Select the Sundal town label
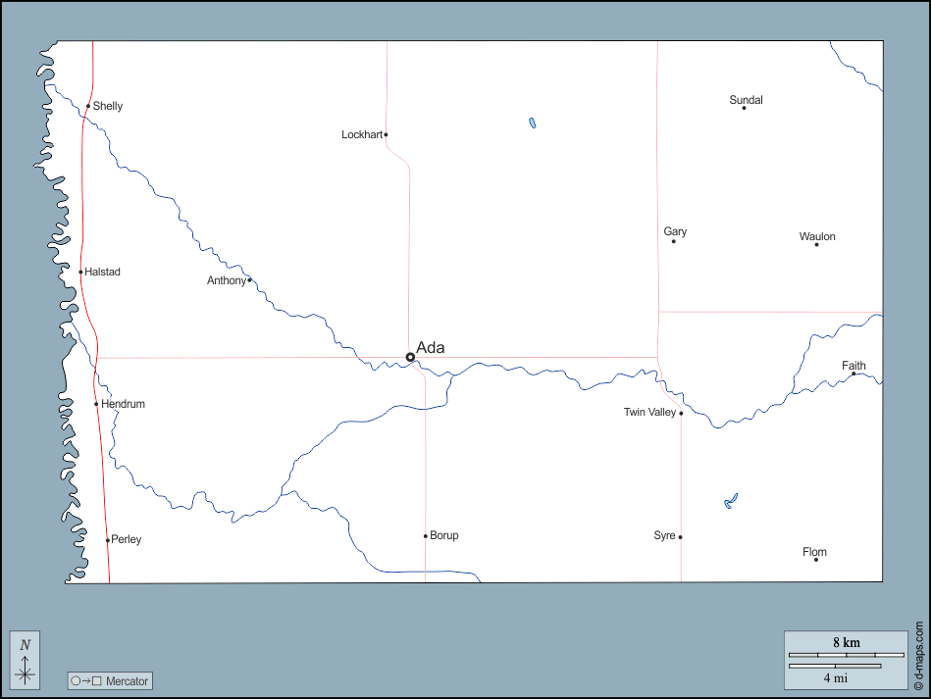 (x=746, y=100)
